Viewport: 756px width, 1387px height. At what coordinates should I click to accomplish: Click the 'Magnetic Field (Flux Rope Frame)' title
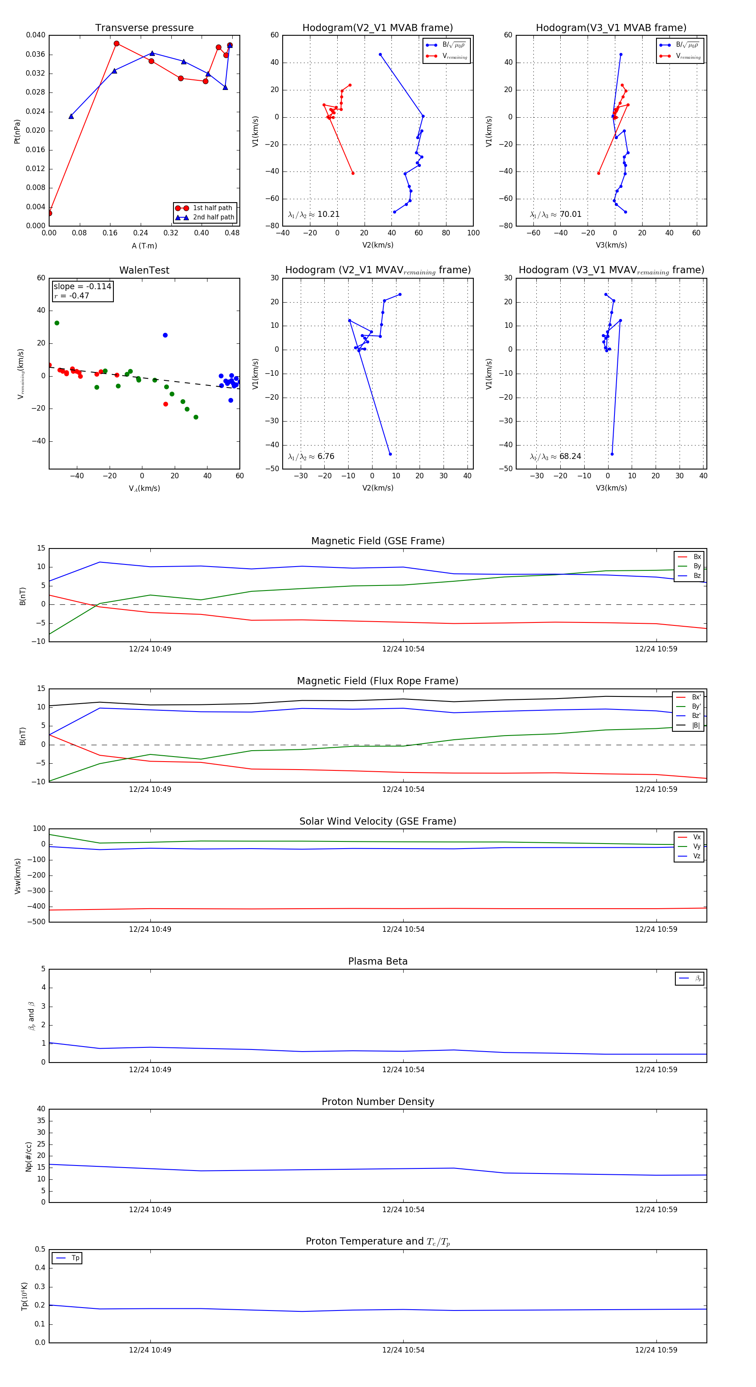(378, 681)
